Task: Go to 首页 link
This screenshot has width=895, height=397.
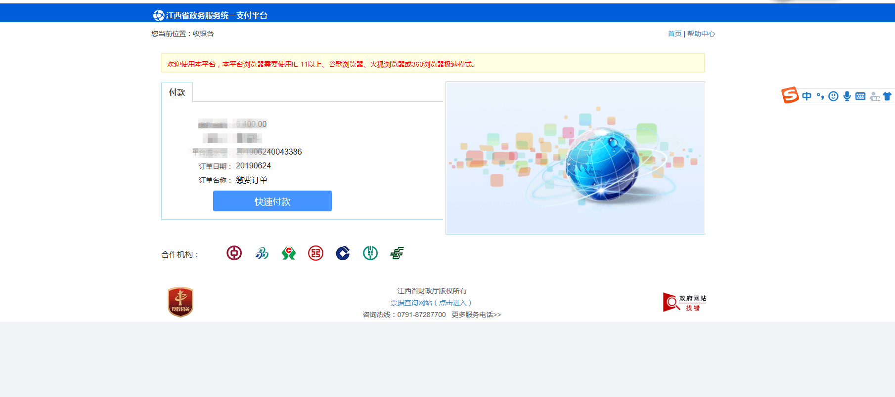Action: pos(674,34)
